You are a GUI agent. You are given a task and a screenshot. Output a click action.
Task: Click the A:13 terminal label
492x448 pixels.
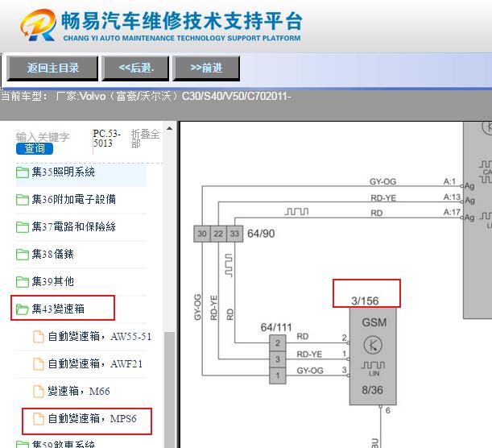pos(452,197)
